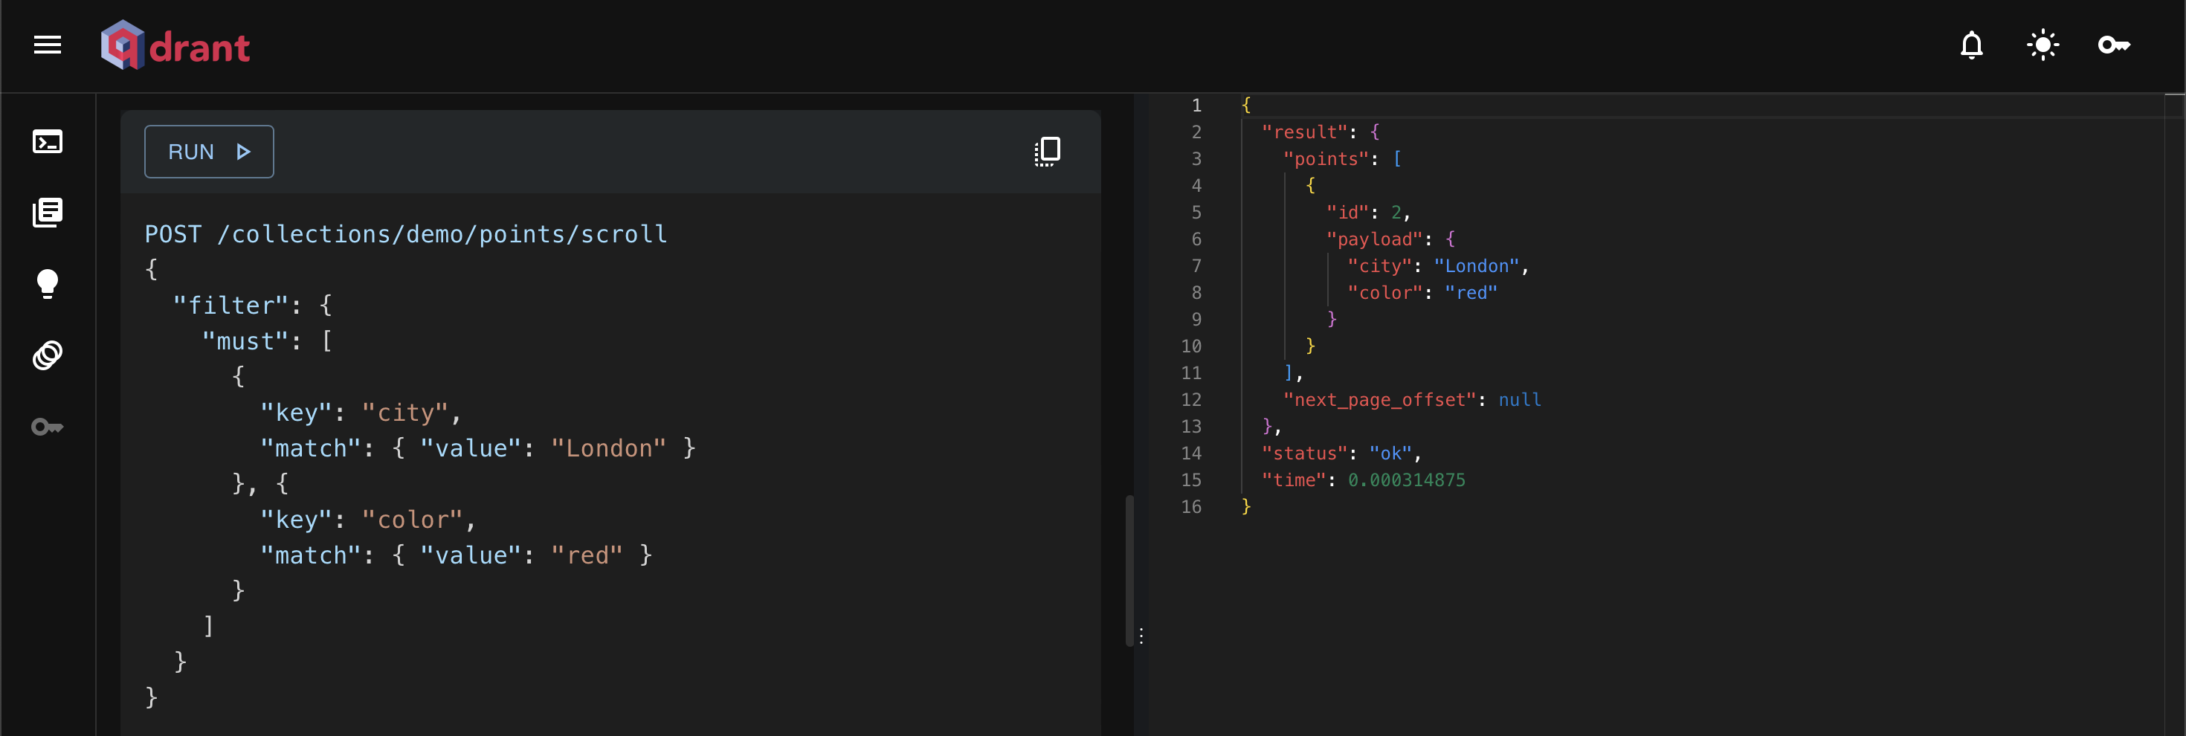The height and width of the screenshot is (736, 2186).
Task: Open the Collections page in sidebar
Action: (x=48, y=212)
